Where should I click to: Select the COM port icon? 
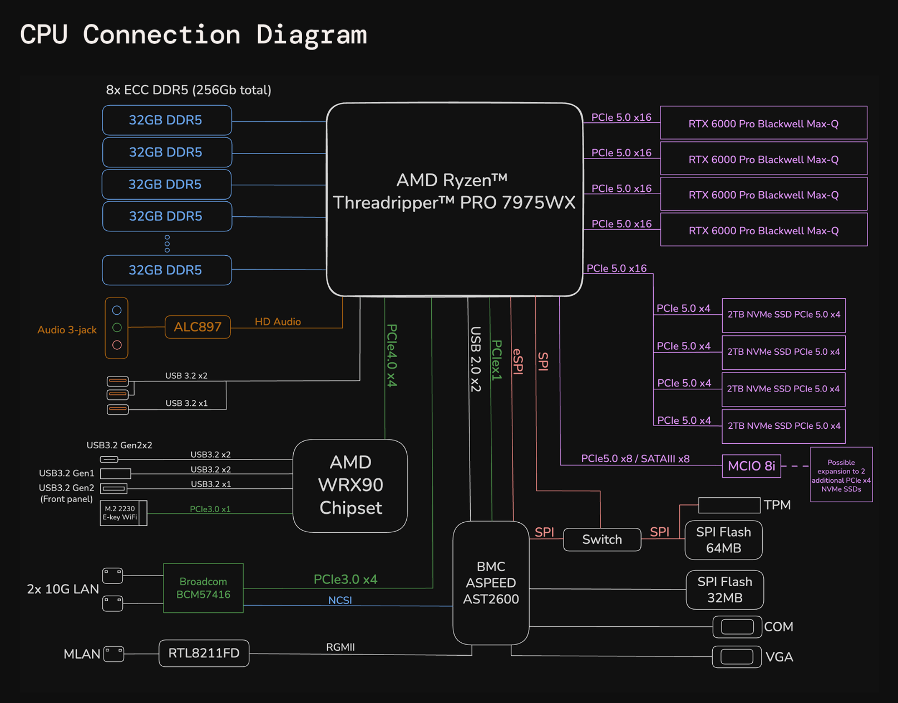click(x=737, y=627)
